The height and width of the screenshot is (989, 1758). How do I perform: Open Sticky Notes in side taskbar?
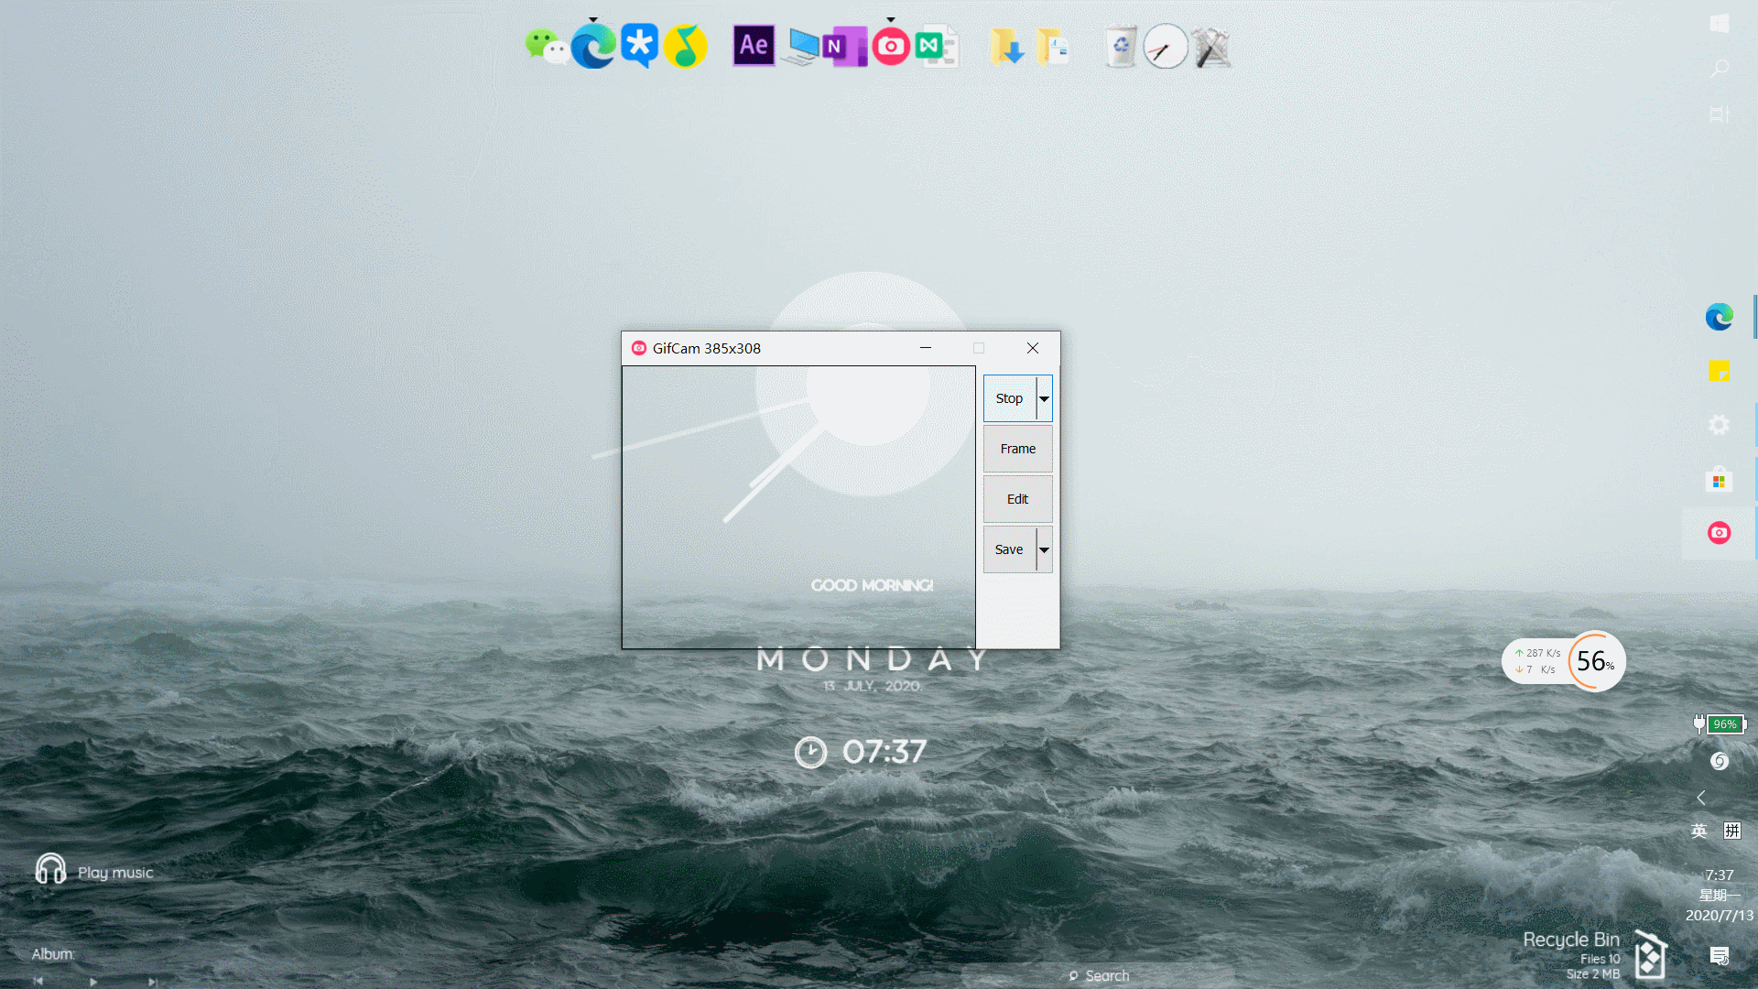(x=1720, y=371)
